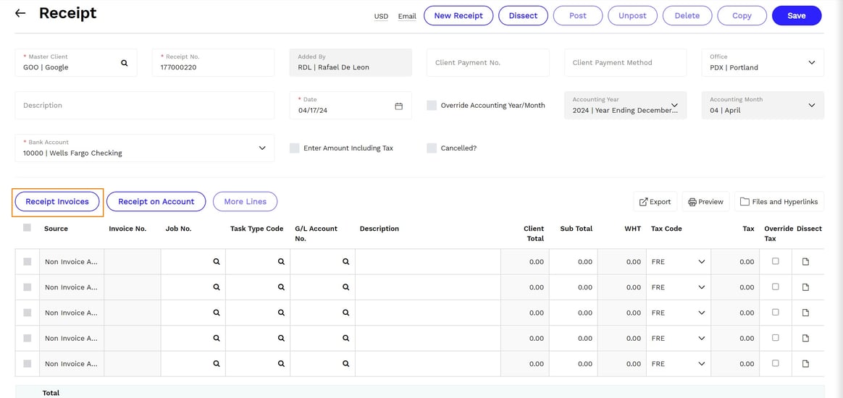Tick the Enter Amount Including Tax checkbox
843x398 pixels.
[x=294, y=148]
